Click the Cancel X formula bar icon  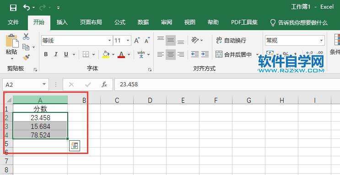point(71,85)
